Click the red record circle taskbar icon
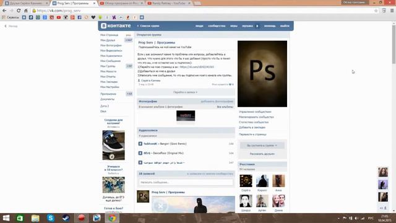396x223 pixels. (81, 218)
